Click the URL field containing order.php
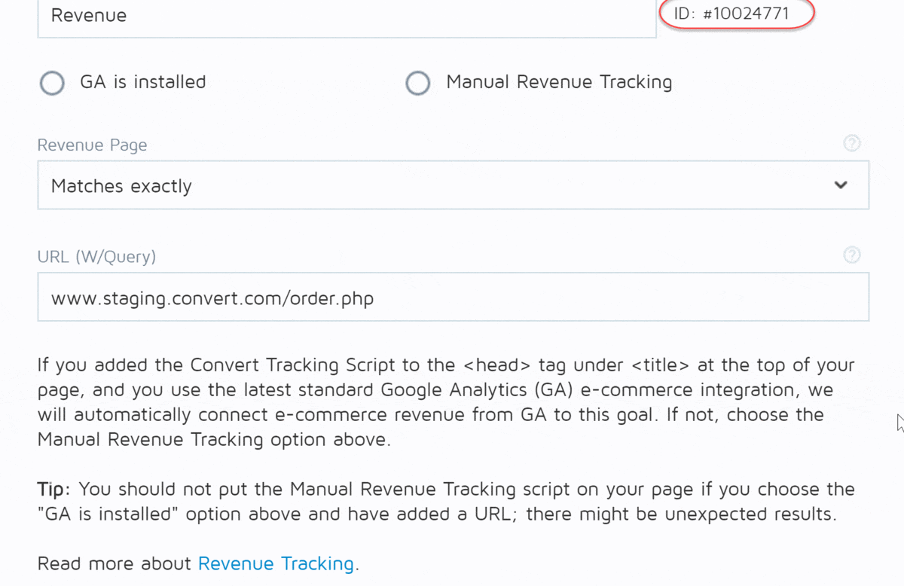Image resolution: width=904 pixels, height=586 pixels. point(452,298)
